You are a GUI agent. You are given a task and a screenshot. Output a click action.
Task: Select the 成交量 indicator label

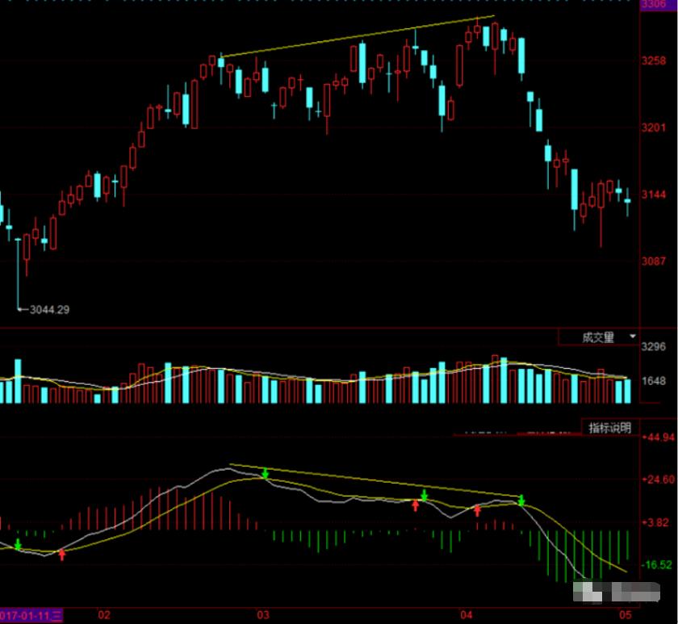point(598,337)
